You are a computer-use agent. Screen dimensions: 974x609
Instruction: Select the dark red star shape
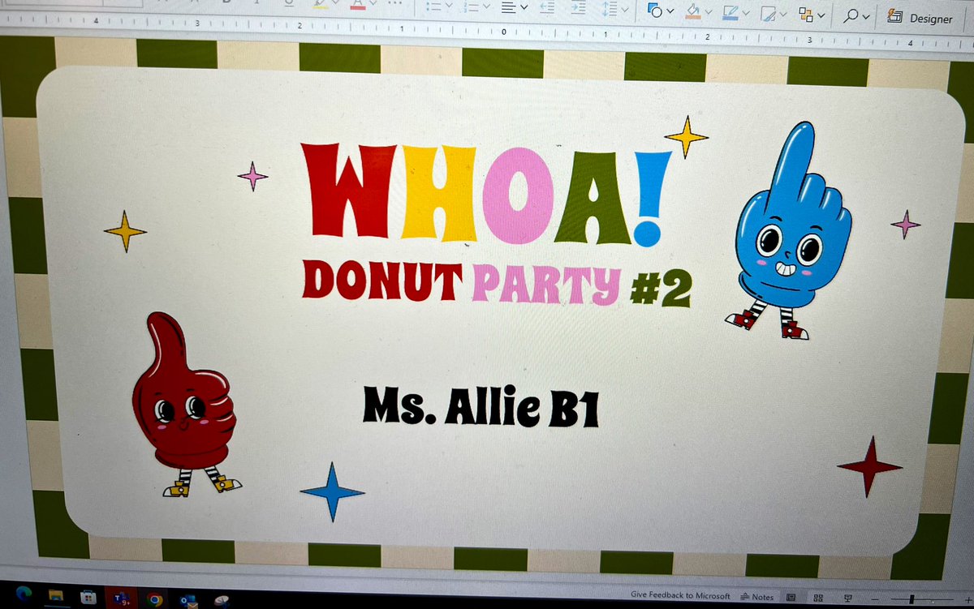(x=868, y=466)
